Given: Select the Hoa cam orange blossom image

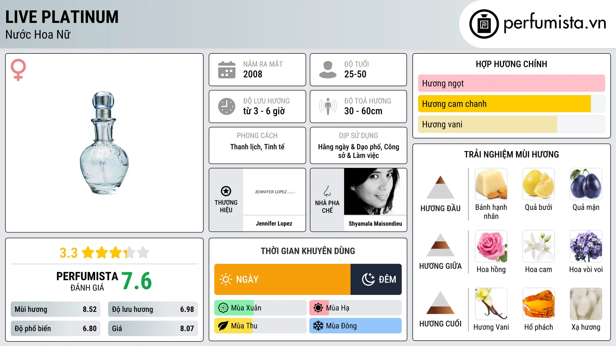Looking at the screenshot, I should coord(539,246).
